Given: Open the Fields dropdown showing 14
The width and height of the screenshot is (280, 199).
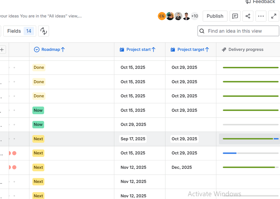Looking at the screenshot, I should coord(20,31).
